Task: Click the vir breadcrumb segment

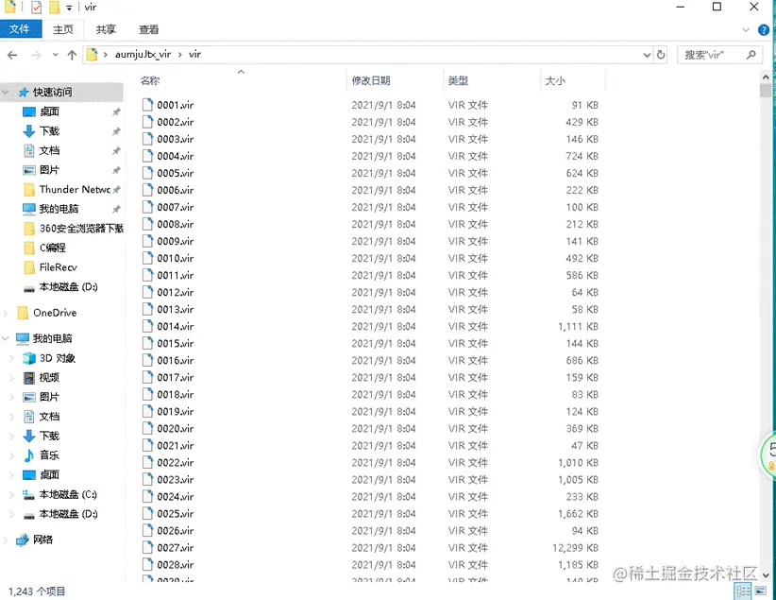Action: (195, 55)
